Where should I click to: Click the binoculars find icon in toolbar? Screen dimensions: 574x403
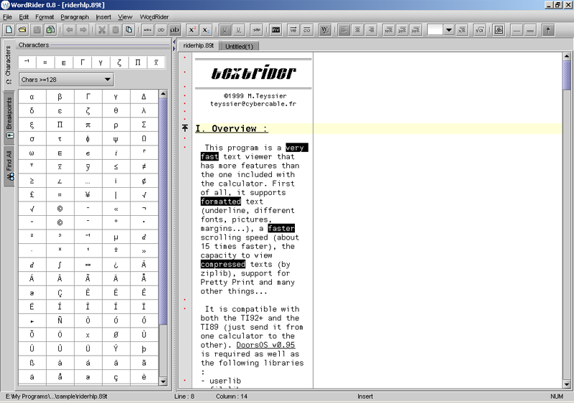pyautogui.click(x=499, y=30)
